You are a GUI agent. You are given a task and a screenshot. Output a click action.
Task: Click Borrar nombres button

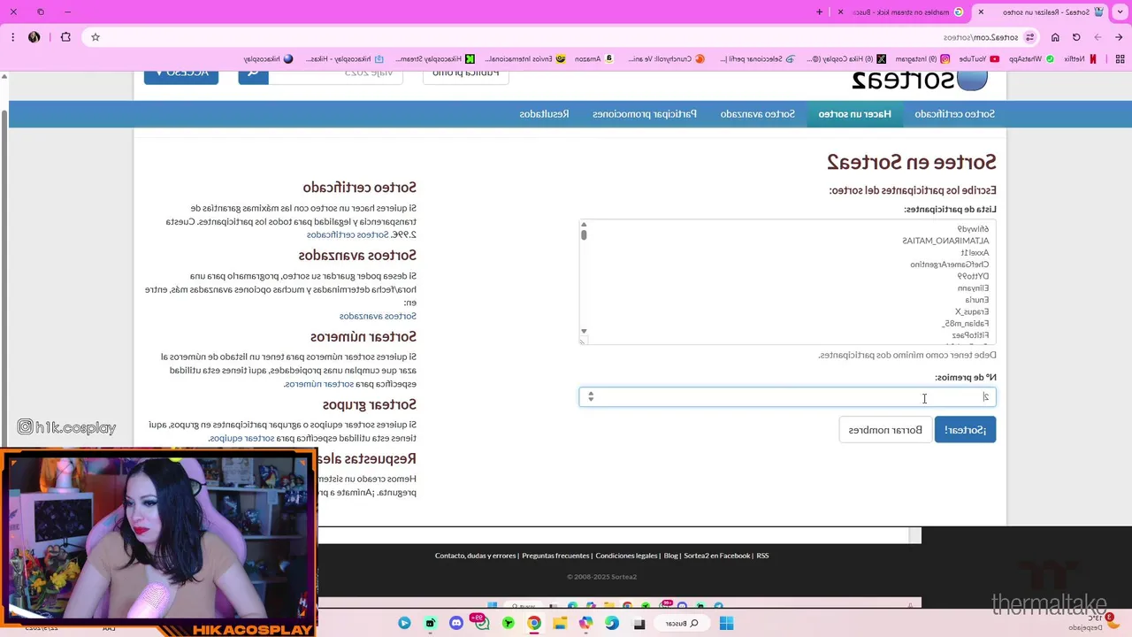tap(885, 430)
